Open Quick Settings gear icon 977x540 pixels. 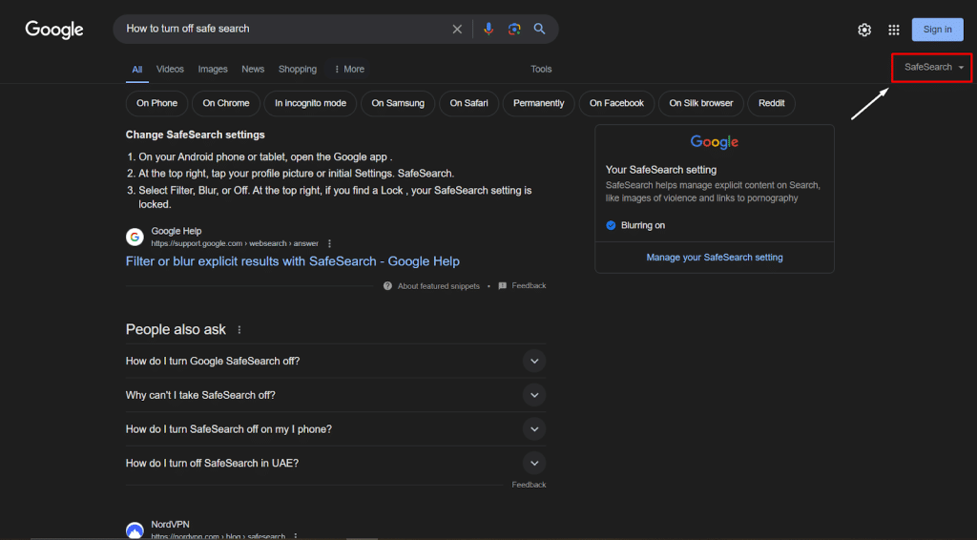click(x=864, y=30)
